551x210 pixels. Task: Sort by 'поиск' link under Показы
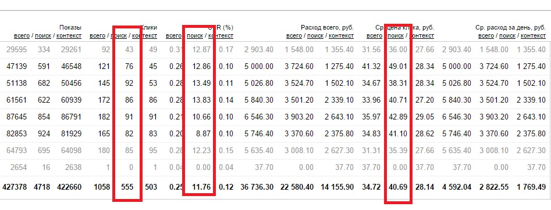43,36
